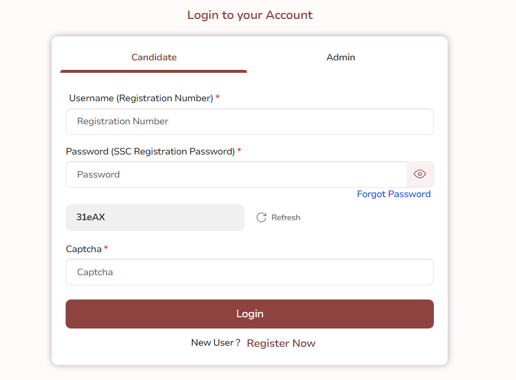The height and width of the screenshot is (380, 516).
Task: Click the red asterisk after the Username label
Action: [218, 98]
